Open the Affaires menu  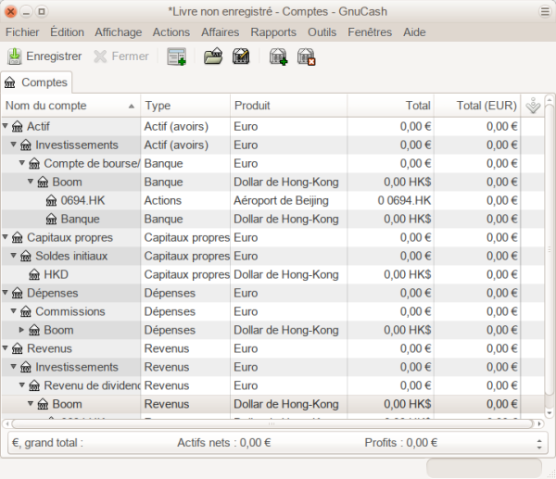coord(220,32)
